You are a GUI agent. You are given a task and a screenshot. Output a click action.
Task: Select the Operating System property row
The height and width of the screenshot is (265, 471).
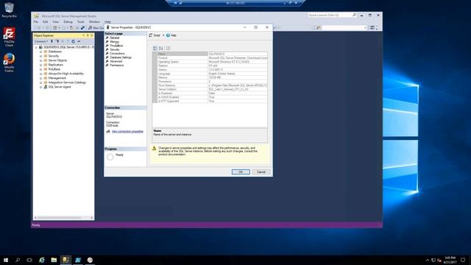click(x=213, y=62)
